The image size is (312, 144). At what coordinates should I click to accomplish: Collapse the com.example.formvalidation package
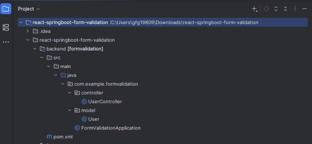(63, 84)
